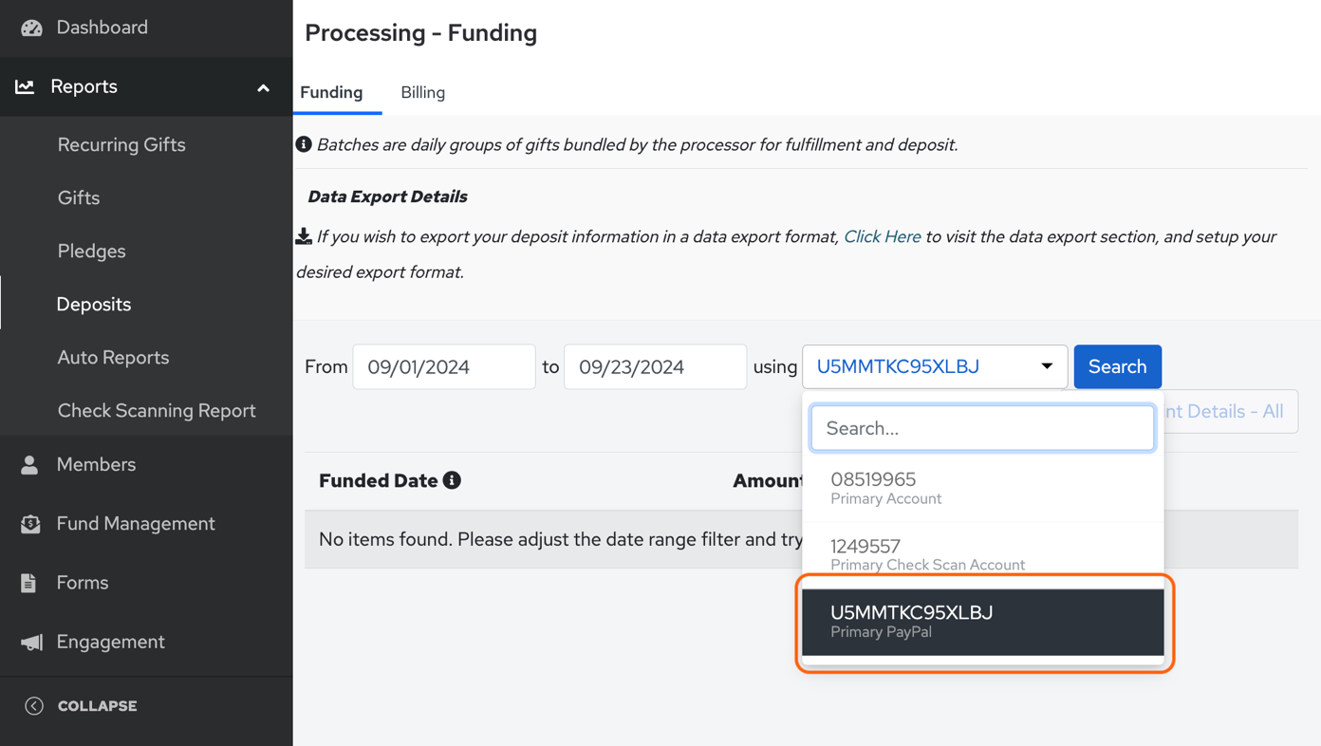Click the From date field showing 09/01/2024
Viewport: 1321px width, 746px height.
pos(443,366)
